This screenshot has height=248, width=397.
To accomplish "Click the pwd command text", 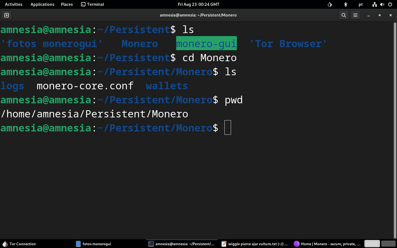I will pyautogui.click(x=234, y=100).
